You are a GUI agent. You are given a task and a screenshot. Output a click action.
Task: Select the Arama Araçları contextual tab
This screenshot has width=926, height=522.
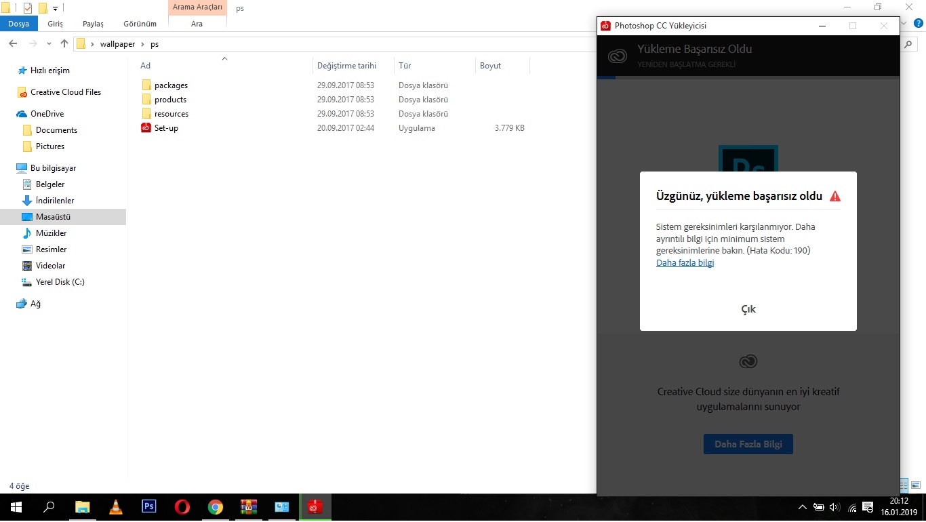tap(197, 7)
